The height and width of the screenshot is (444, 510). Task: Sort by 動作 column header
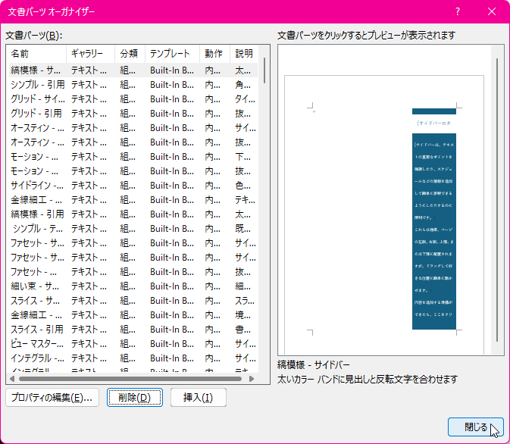[215, 54]
